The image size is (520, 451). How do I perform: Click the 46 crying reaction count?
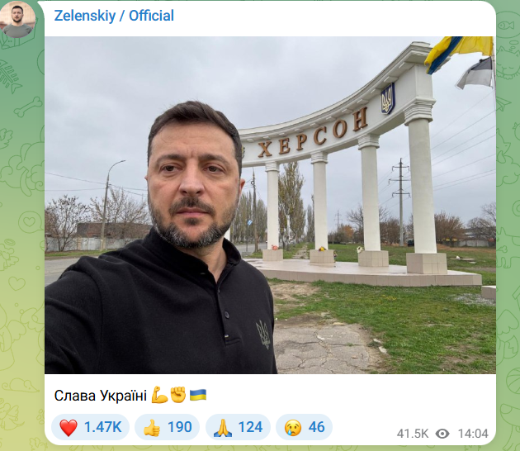tap(316, 427)
